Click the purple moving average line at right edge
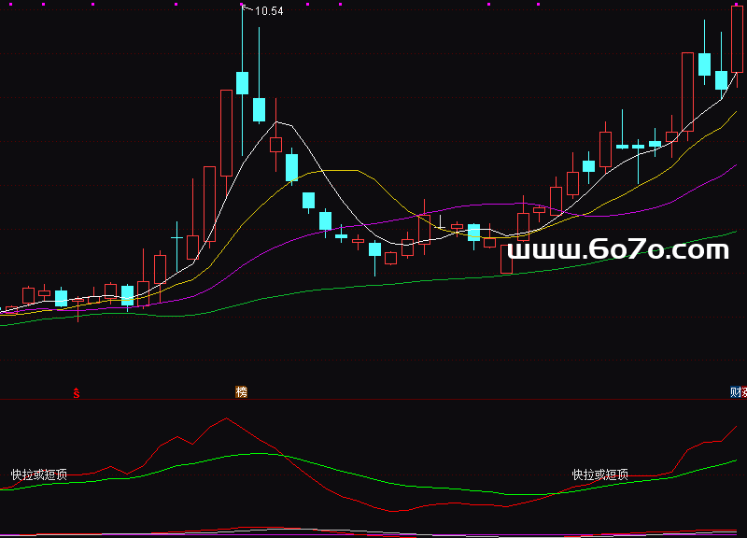This screenshot has height=538, width=747. click(735, 166)
